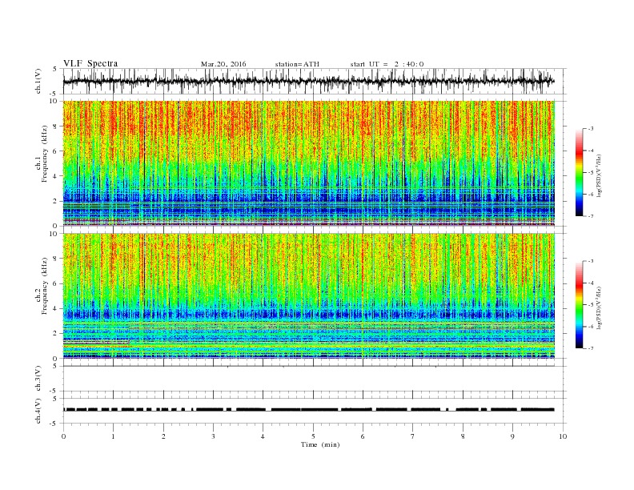Click the time axis tick label '3'
Viewport: 634px width, 490px height.
click(x=213, y=436)
